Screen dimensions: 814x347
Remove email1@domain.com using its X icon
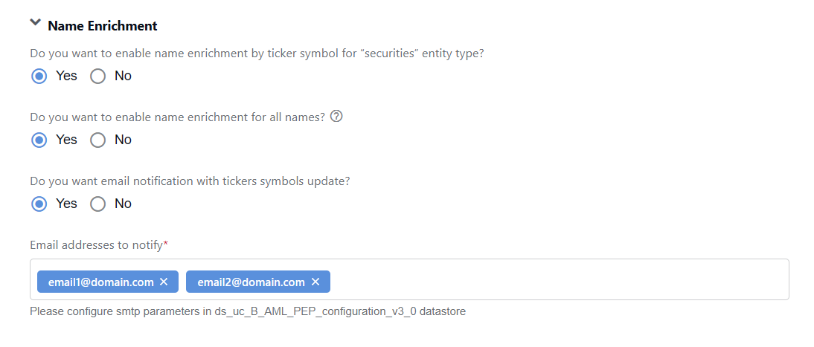(164, 282)
